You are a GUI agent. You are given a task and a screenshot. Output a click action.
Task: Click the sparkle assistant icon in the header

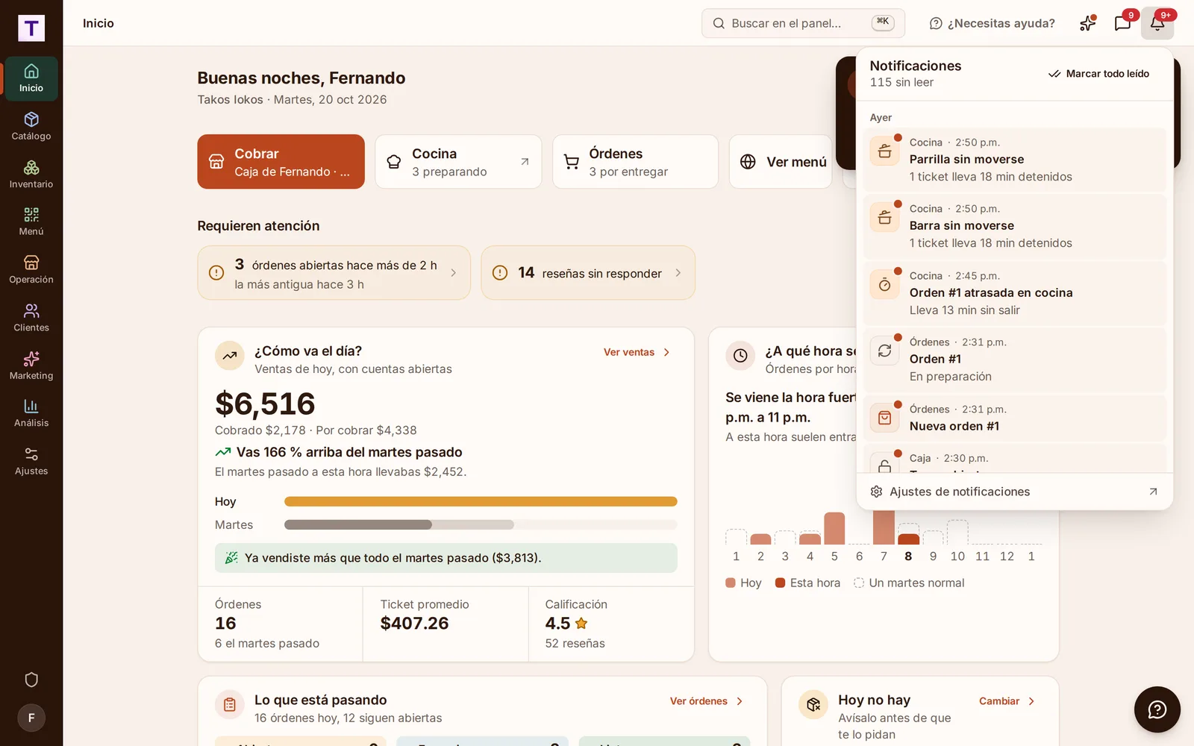click(1088, 23)
